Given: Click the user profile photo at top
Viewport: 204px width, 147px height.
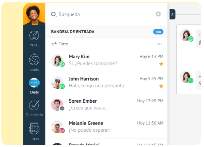Looking at the screenshot, I should point(34,14).
